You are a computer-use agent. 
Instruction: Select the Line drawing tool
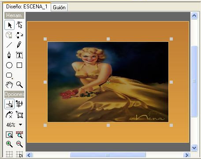pos(9,45)
